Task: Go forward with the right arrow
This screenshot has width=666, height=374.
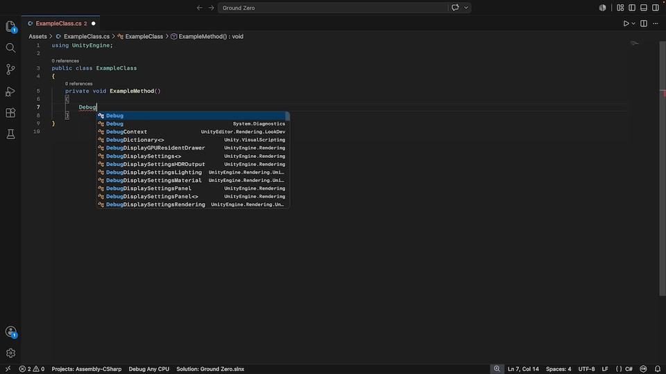Action: point(211,8)
